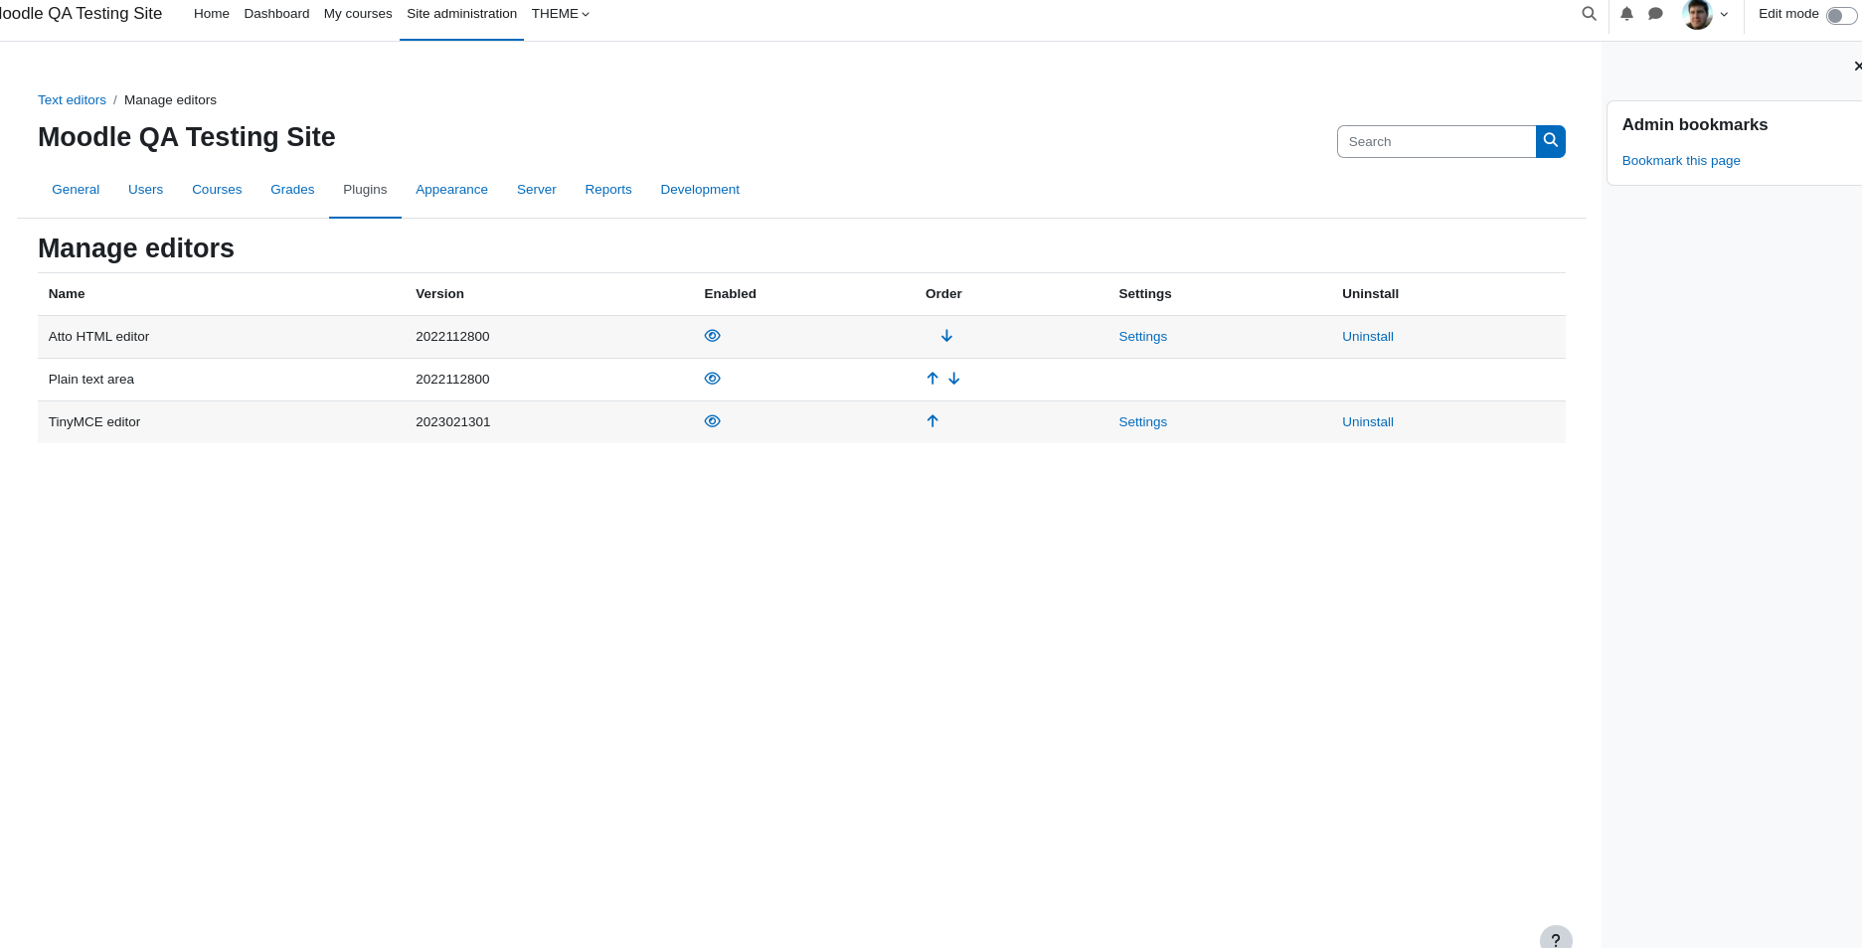Switch to the General tab
This screenshot has width=1862, height=948.
[76, 190]
